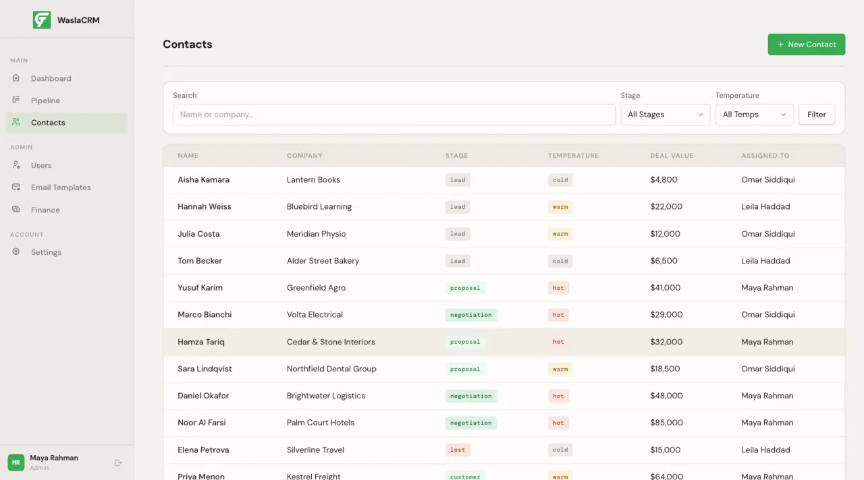Click the MR avatar badge
Viewport: 864px width, 480px height.
click(x=16, y=462)
